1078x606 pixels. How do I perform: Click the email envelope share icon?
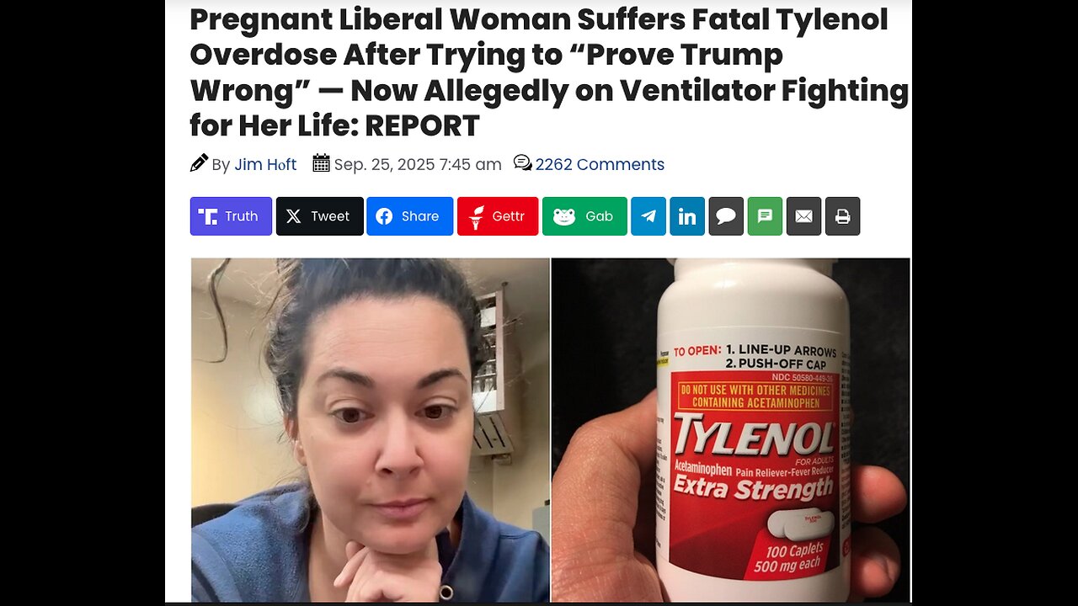[x=803, y=216]
